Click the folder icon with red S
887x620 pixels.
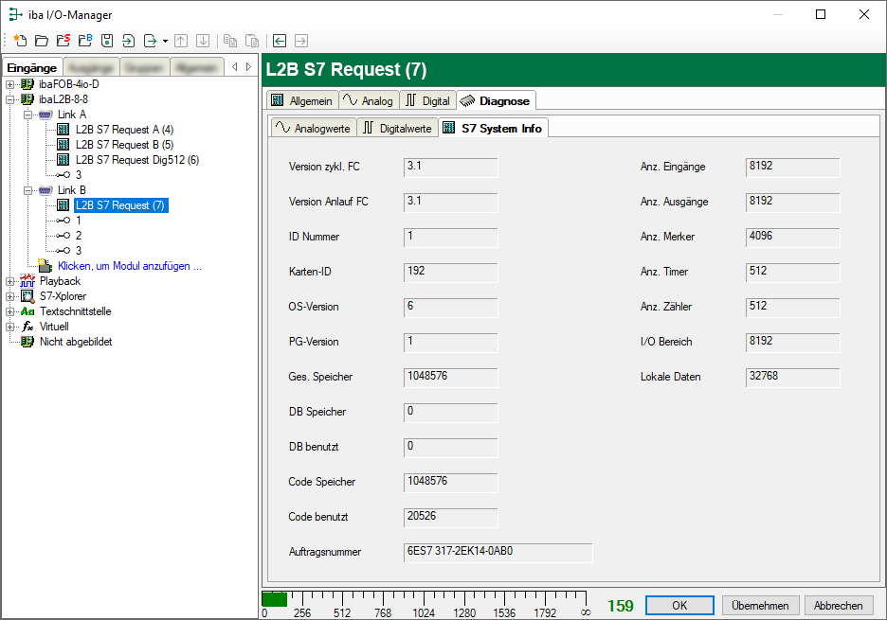(63, 41)
